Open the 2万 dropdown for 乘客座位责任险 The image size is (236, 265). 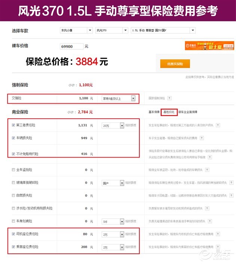(113, 247)
